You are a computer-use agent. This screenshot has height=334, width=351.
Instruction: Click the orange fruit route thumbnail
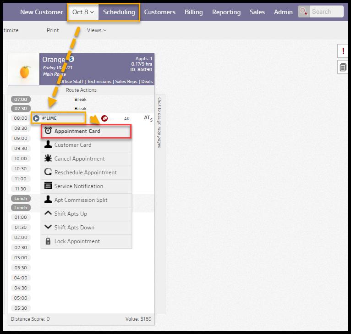pyautogui.click(x=24, y=70)
